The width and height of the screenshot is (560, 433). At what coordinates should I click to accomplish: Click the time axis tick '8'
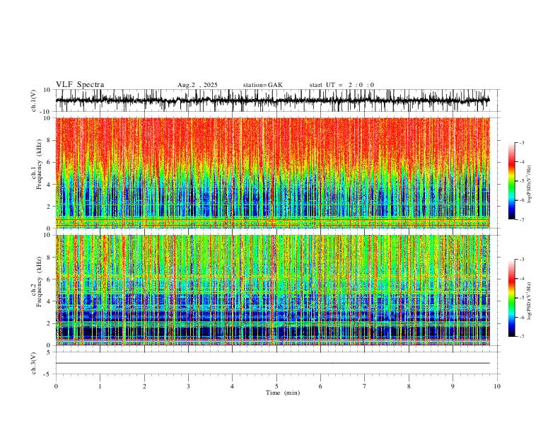pyautogui.click(x=409, y=386)
